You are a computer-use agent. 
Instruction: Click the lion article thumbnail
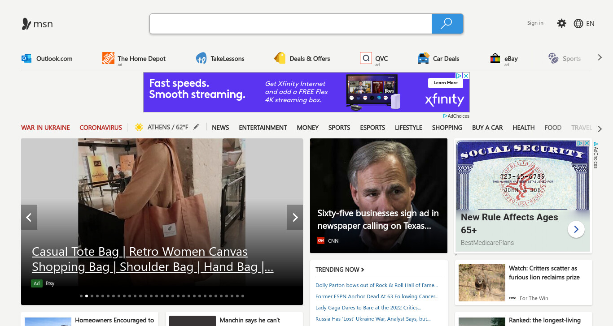pos(482,283)
